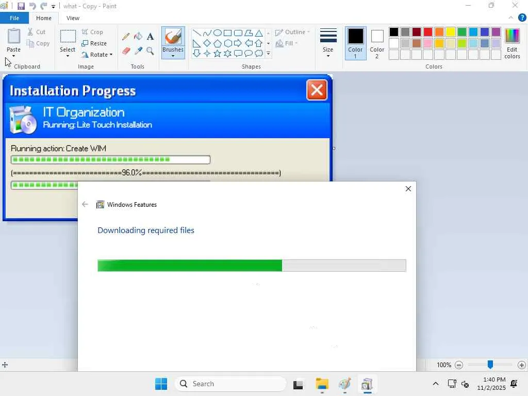Select the Pencil tool
Image resolution: width=528 pixels, height=396 pixels.
tap(126, 37)
